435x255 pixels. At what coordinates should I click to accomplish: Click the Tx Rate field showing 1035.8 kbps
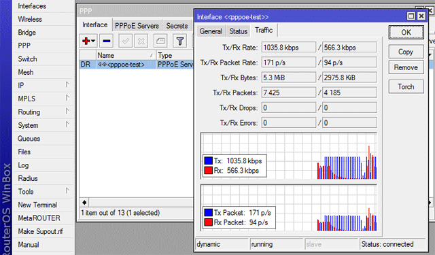point(288,48)
